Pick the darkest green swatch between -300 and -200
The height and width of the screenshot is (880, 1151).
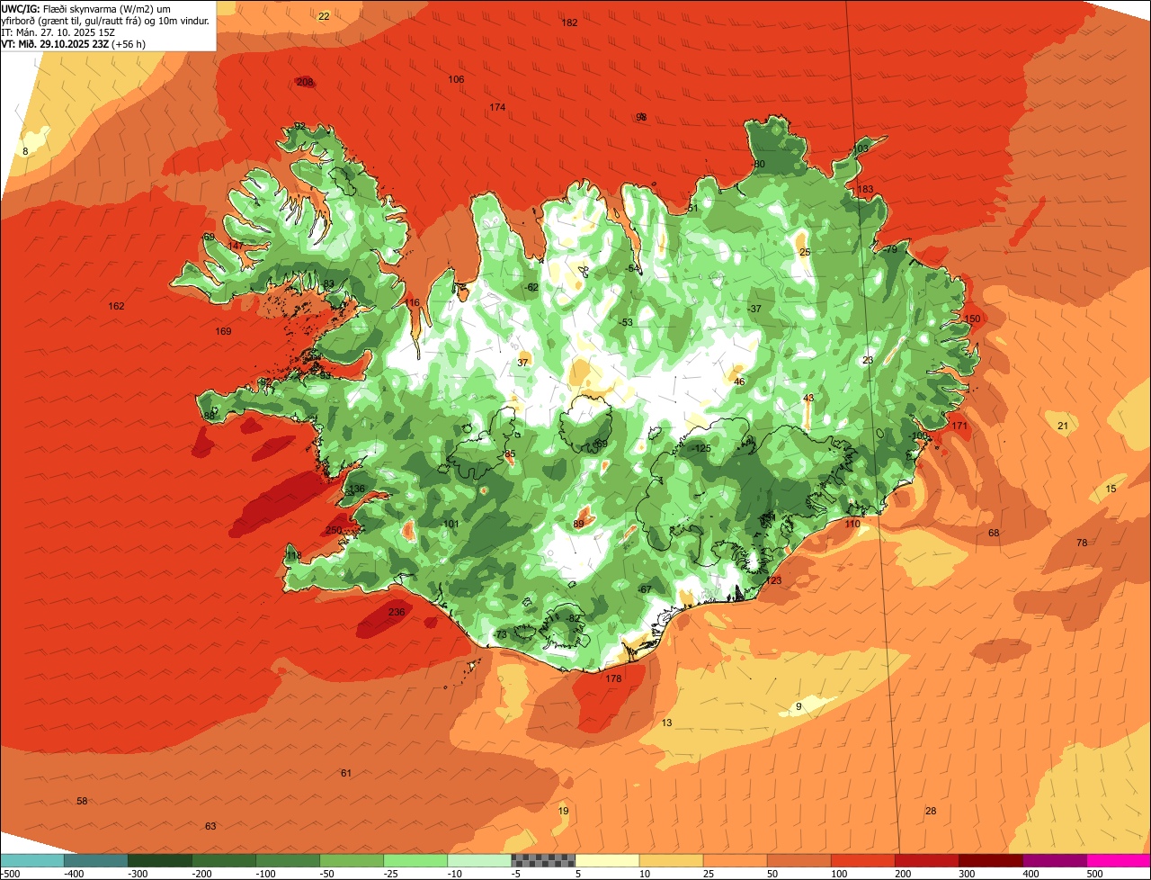click(160, 860)
